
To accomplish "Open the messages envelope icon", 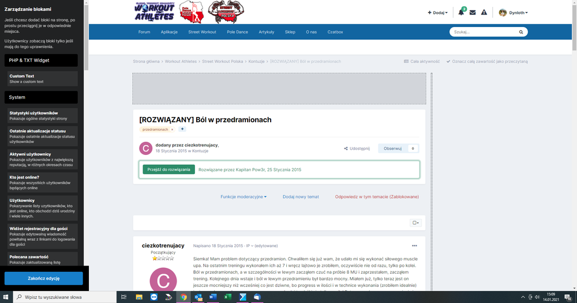I will click(x=473, y=13).
